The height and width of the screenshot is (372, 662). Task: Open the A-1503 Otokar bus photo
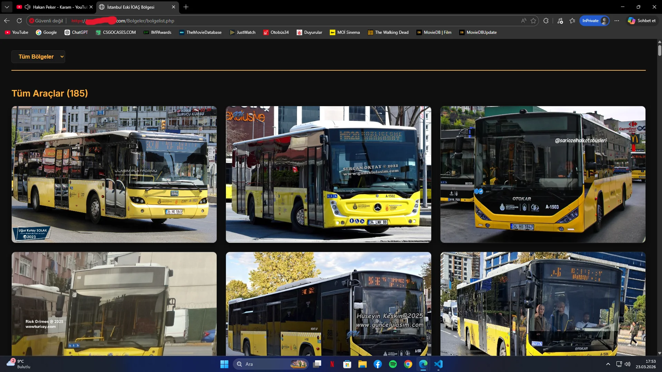click(x=543, y=174)
